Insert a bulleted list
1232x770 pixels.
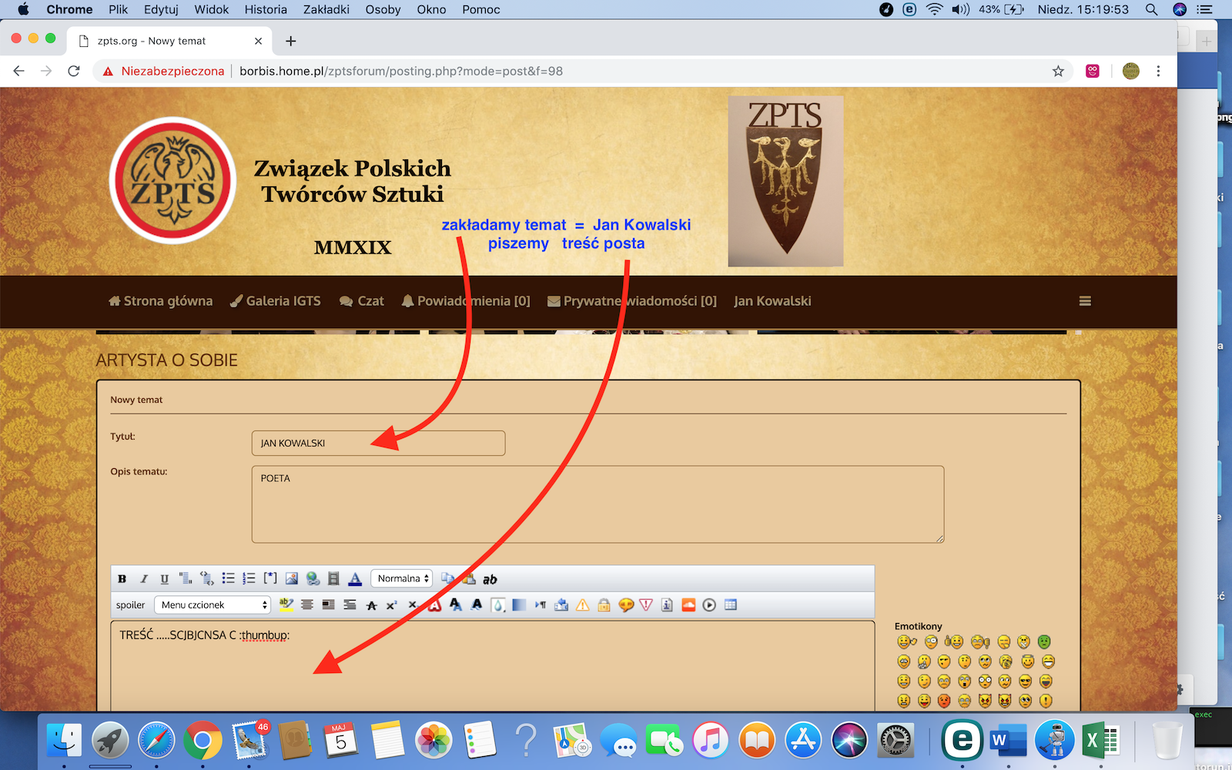228,579
